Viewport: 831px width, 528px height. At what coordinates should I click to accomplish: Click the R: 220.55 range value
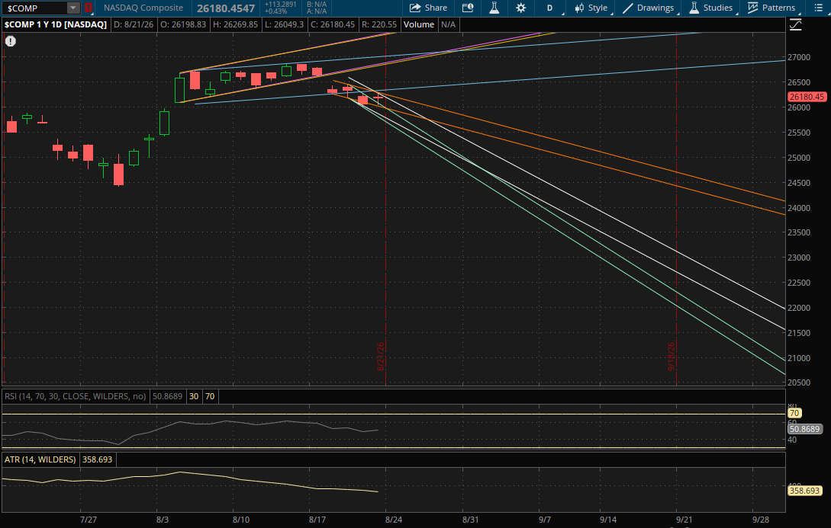point(379,24)
